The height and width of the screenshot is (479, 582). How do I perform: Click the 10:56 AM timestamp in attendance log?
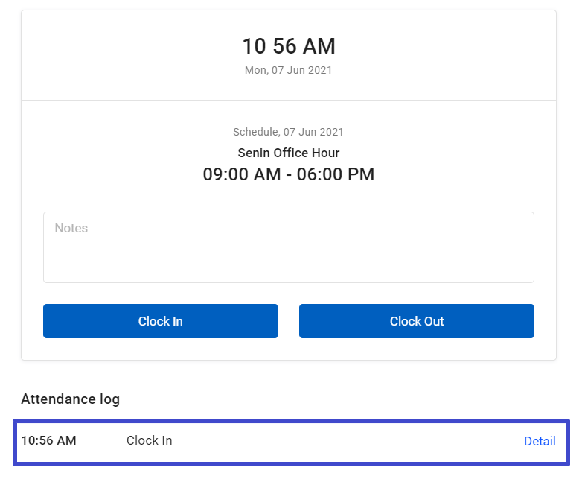(48, 440)
